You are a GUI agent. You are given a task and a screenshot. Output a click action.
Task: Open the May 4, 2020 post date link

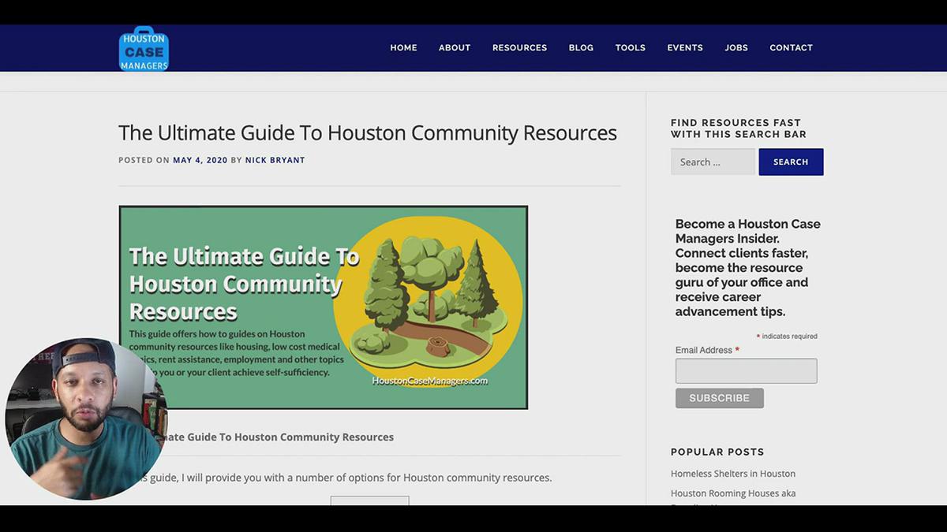pyautogui.click(x=200, y=160)
